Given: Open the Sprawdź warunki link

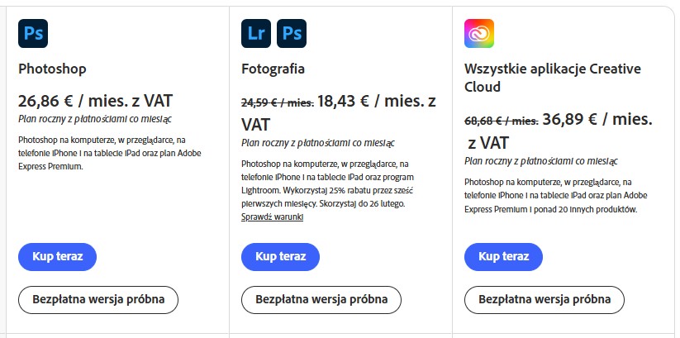Looking at the screenshot, I should (x=272, y=217).
